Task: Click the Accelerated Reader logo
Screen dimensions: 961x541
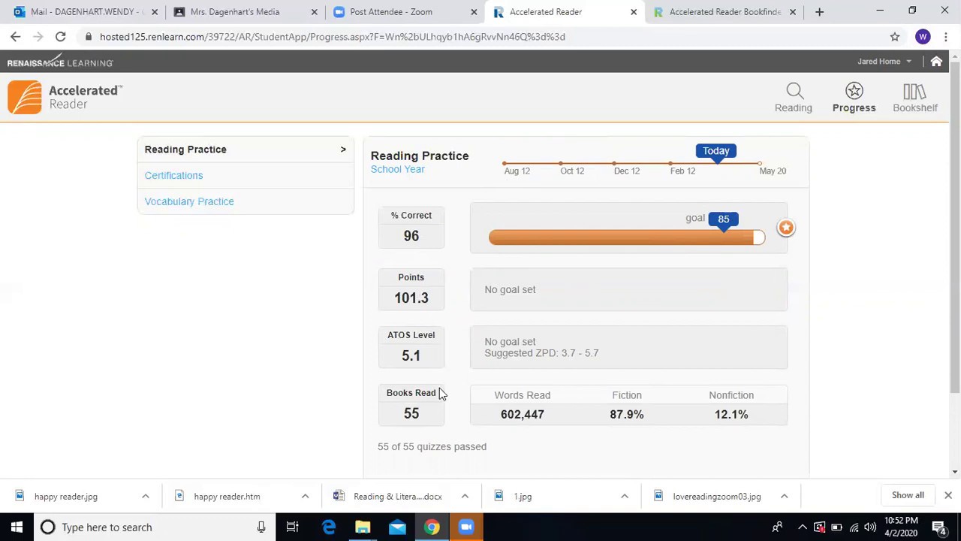Action: pyautogui.click(x=65, y=98)
